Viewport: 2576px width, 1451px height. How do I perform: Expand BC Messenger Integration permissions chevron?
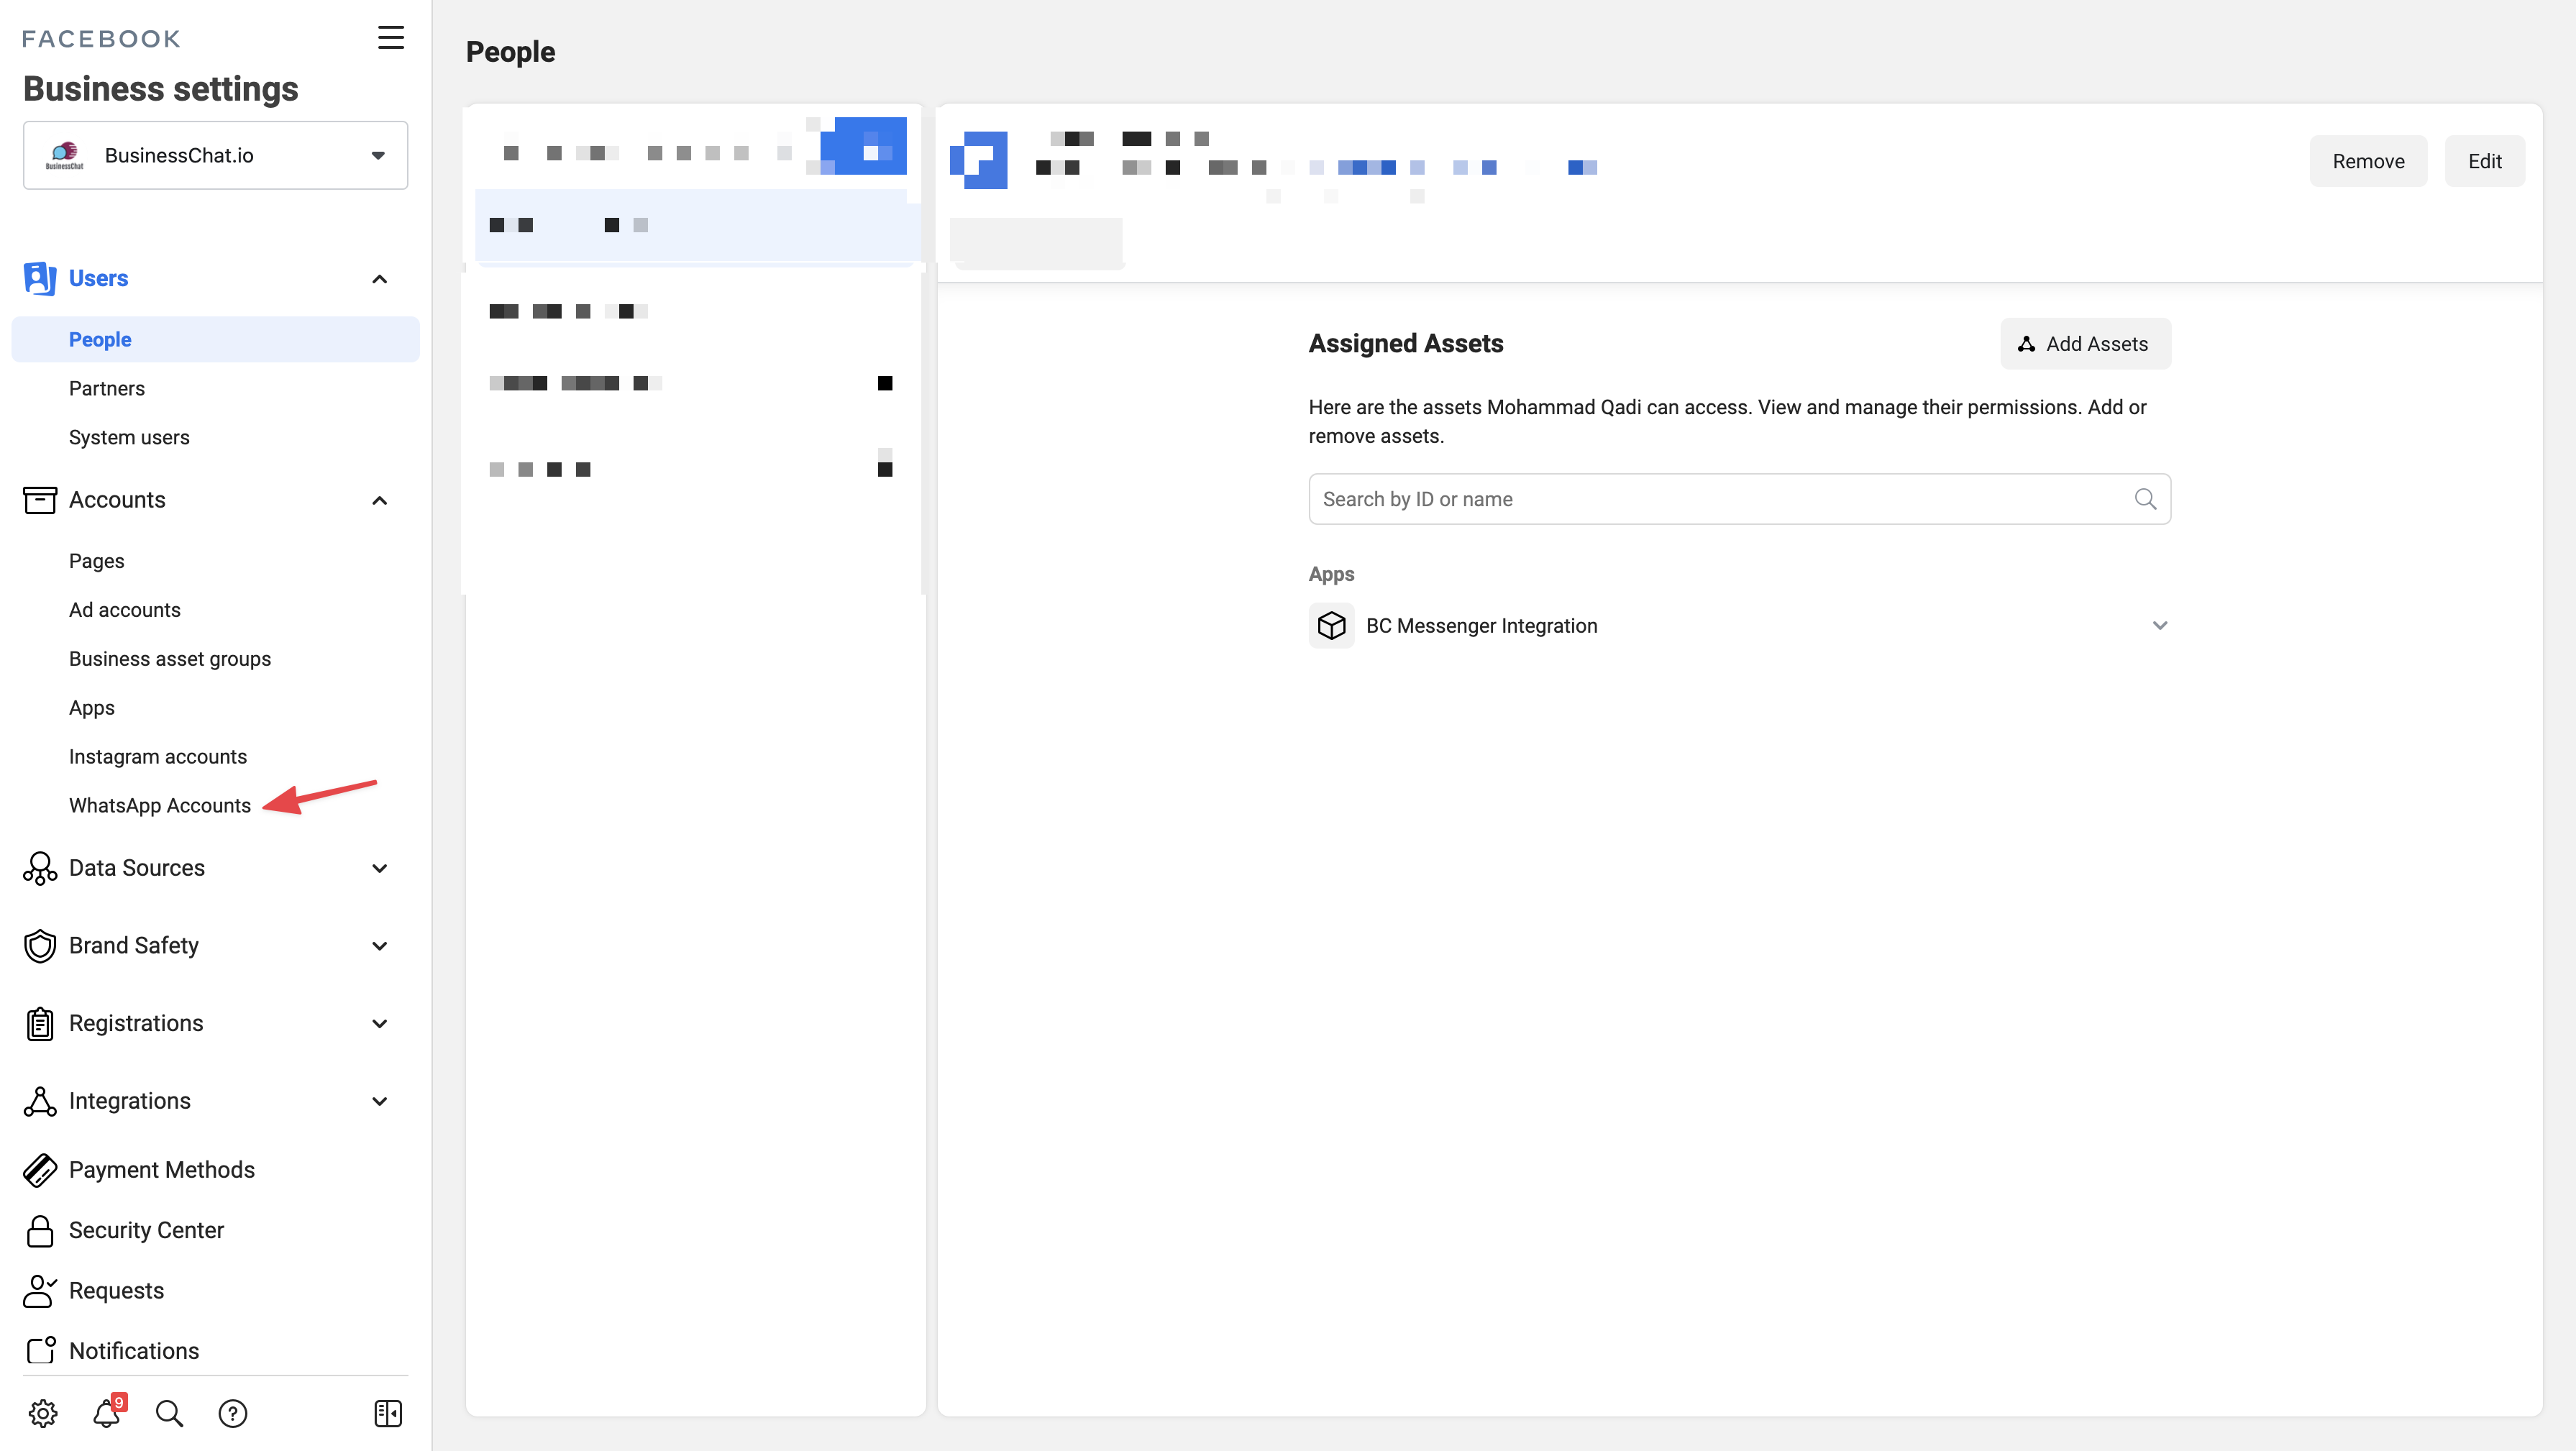tap(2160, 626)
